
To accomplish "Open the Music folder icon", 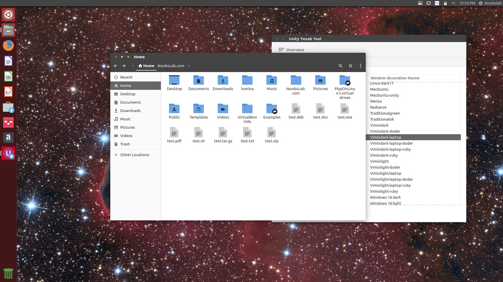I will coord(272,80).
